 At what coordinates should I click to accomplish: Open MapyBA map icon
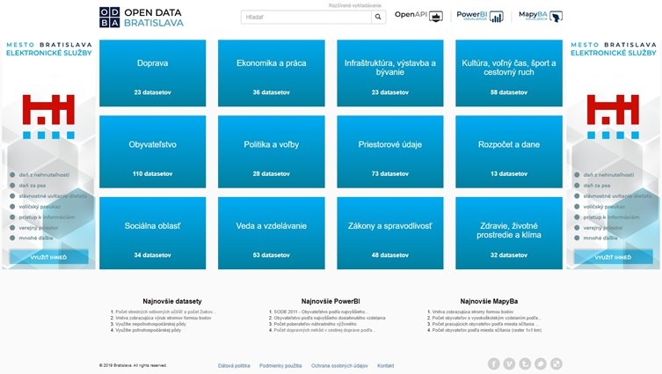coord(540,16)
